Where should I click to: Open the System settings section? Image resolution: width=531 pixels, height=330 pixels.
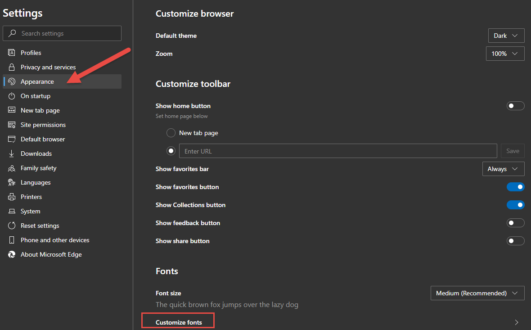[30, 211]
